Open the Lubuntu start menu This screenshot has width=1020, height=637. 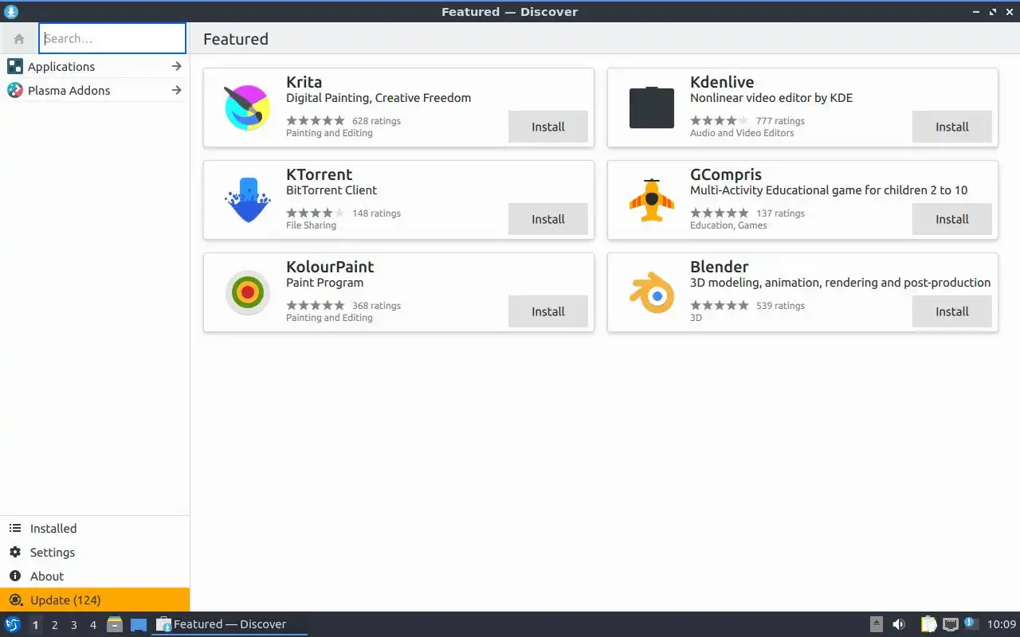12,624
